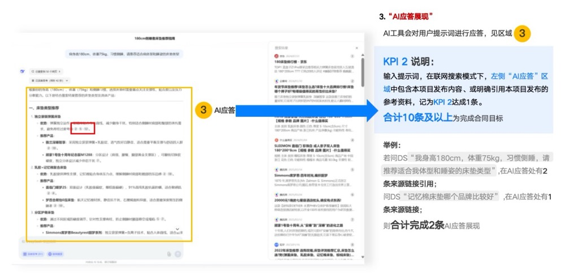Click the round send message button
Image resolution: width=565 pixels, height=273 pixels.
coord(177,254)
